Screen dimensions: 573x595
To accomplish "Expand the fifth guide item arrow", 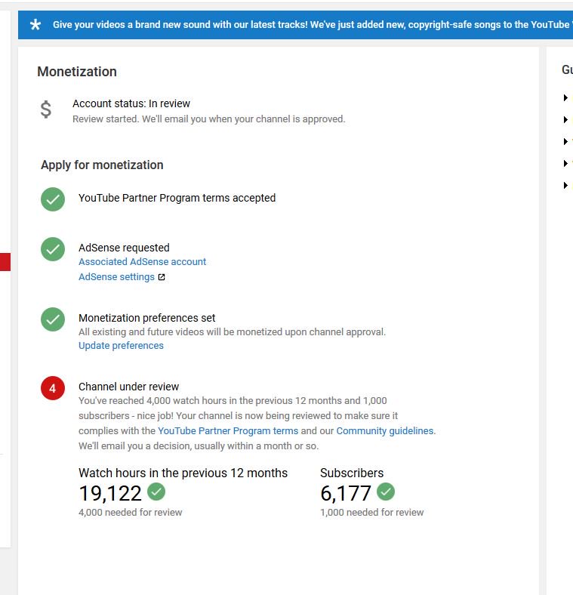I will (565, 186).
